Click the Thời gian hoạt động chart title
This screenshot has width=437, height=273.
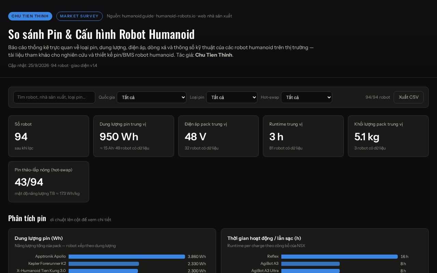tap(264, 238)
